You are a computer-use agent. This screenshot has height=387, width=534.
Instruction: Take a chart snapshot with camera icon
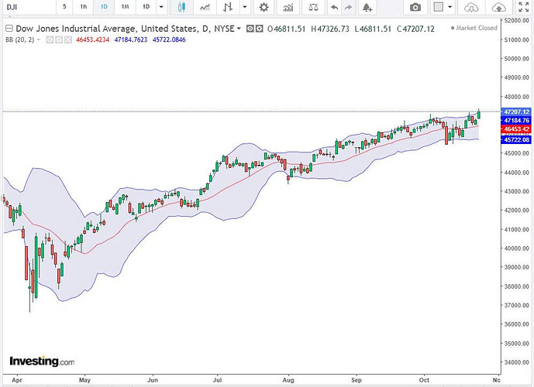(x=415, y=7)
